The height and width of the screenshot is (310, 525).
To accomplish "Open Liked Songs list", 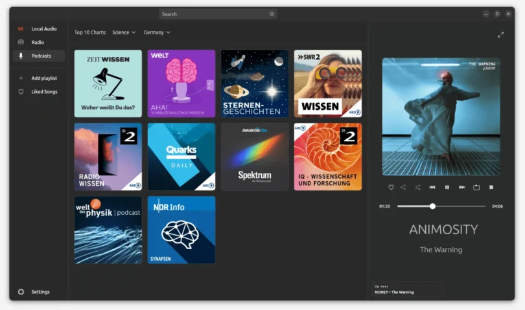I will point(38,92).
